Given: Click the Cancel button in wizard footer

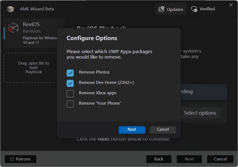Looking at the screenshot, I should point(220,159).
